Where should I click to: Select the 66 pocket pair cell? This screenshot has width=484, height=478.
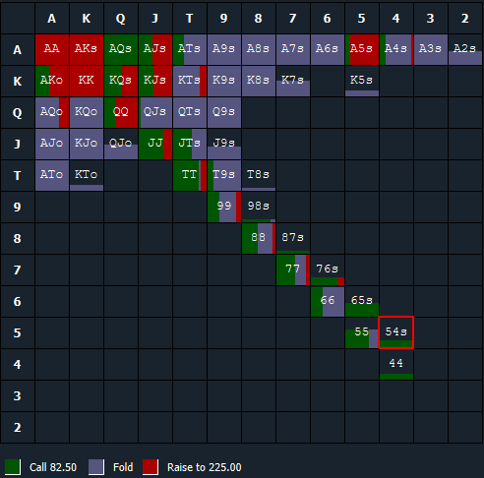click(328, 301)
